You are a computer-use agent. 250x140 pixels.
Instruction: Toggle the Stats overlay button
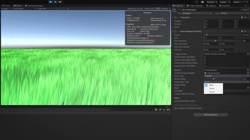point(158,9)
